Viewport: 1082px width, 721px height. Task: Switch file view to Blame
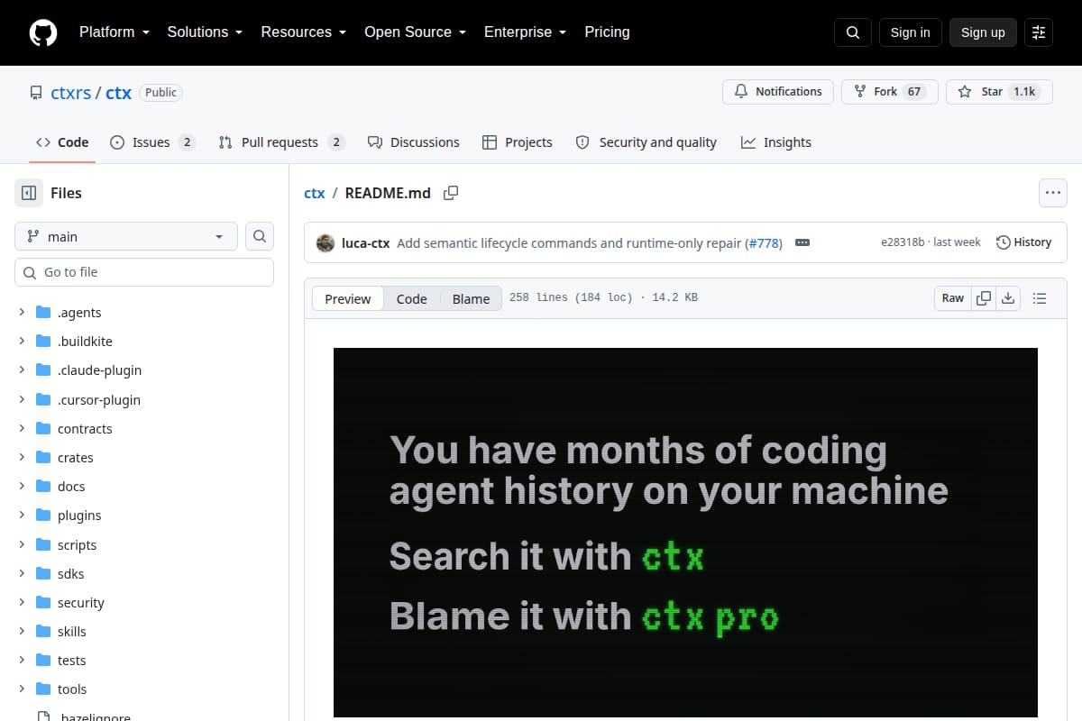471,299
